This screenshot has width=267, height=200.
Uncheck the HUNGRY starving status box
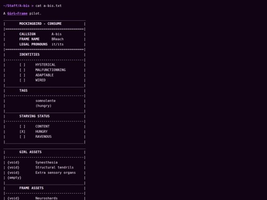point(22,131)
